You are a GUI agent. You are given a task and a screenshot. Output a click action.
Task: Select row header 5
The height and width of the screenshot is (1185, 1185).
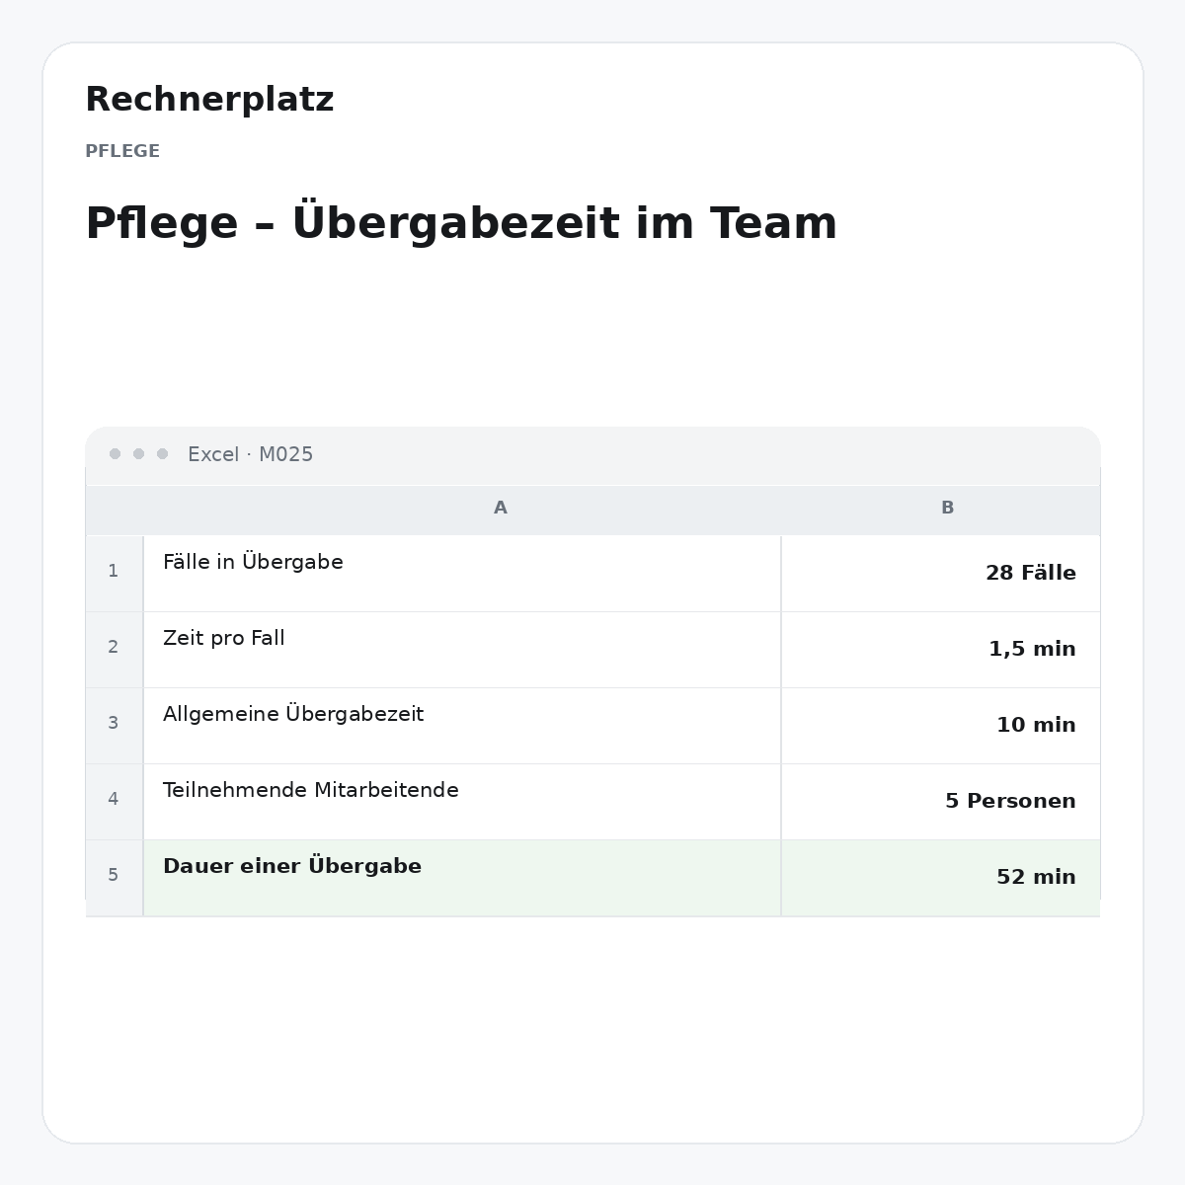(x=114, y=877)
